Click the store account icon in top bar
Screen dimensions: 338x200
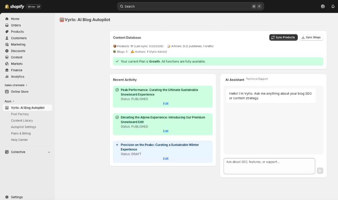pos(323,6)
